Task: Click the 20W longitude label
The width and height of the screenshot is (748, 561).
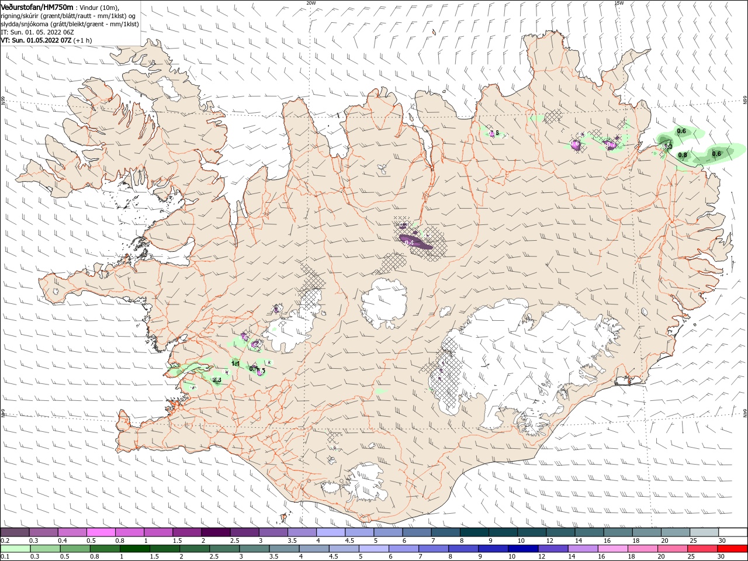Action: pyautogui.click(x=311, y=2)
